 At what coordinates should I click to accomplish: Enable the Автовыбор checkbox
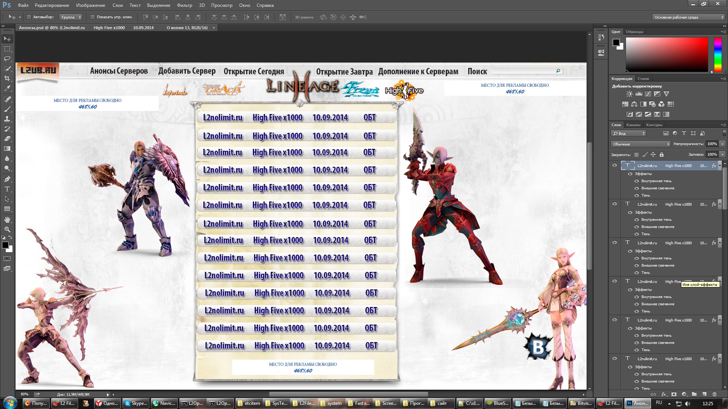coord(28,17)
